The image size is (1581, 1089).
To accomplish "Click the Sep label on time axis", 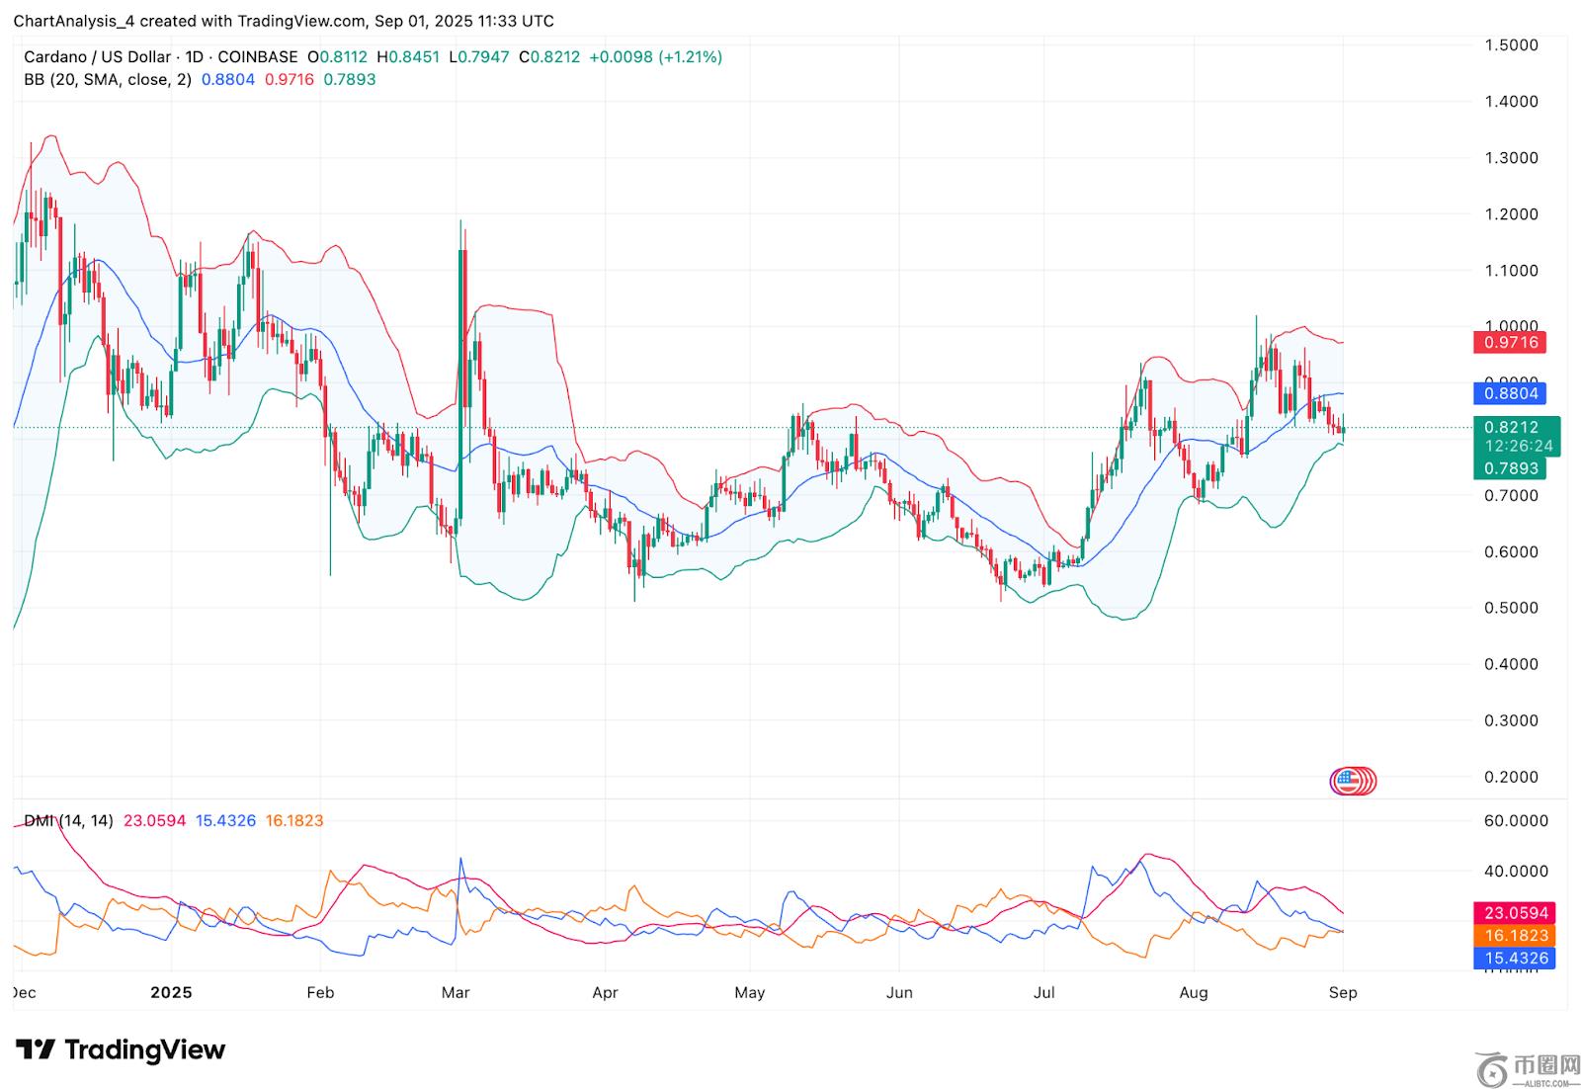I will (x=1343, y=992).
